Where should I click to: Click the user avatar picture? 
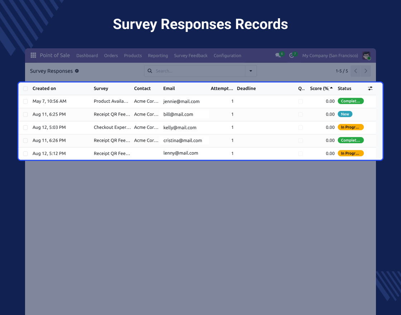(366, 55)
